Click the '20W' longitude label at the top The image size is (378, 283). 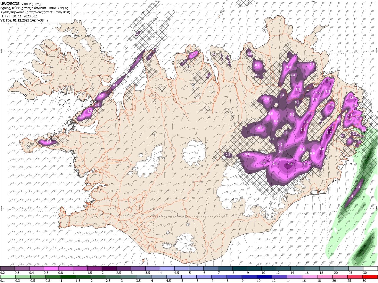click(157, 1)
